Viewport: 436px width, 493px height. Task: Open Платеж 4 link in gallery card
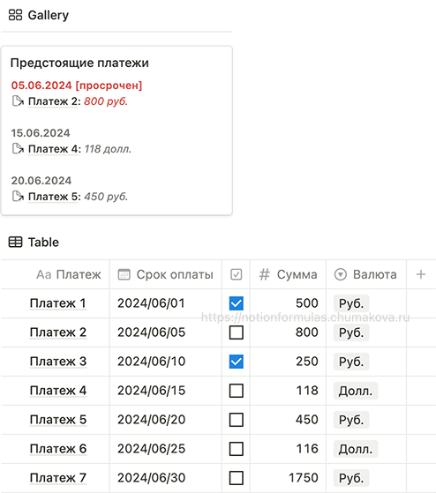pos(53,149)
